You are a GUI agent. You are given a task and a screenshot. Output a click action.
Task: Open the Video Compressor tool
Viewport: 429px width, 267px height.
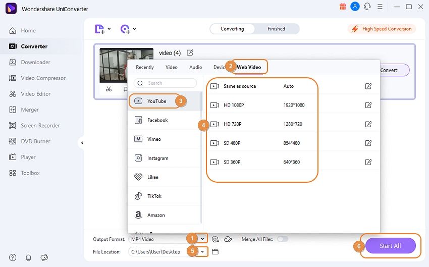point(37,78)
